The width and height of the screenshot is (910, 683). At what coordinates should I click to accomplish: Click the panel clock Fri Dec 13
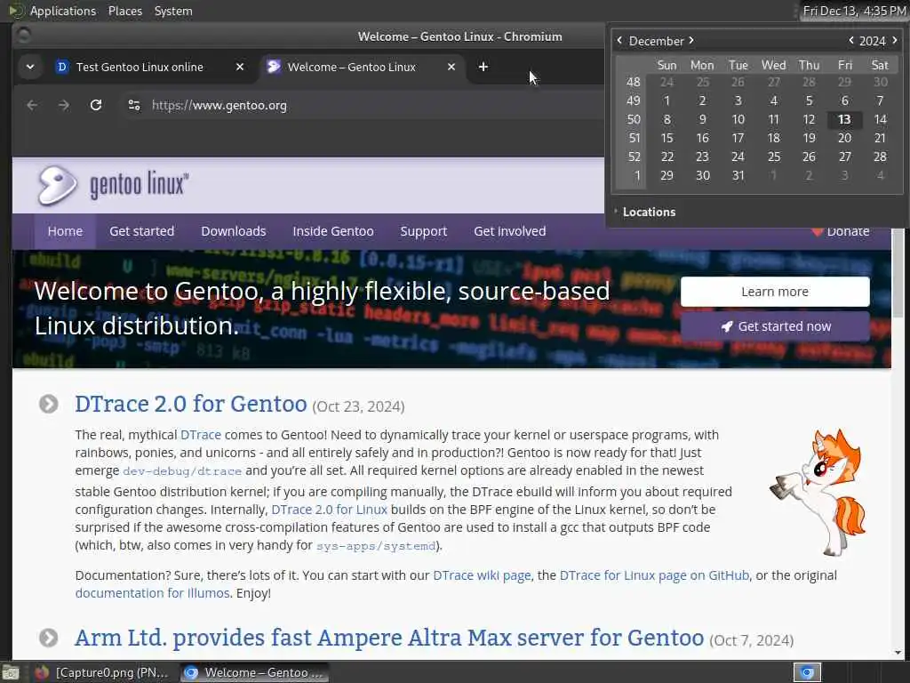[854, 11]
